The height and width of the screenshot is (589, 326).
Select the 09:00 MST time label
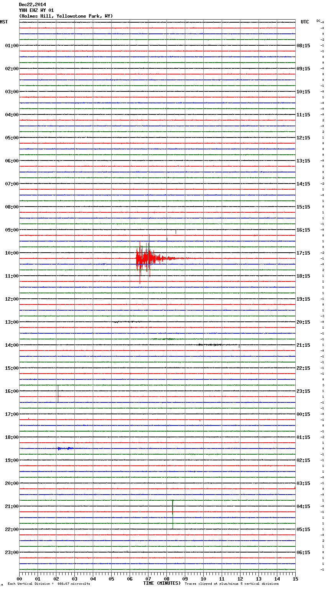[x=12, y=230]
